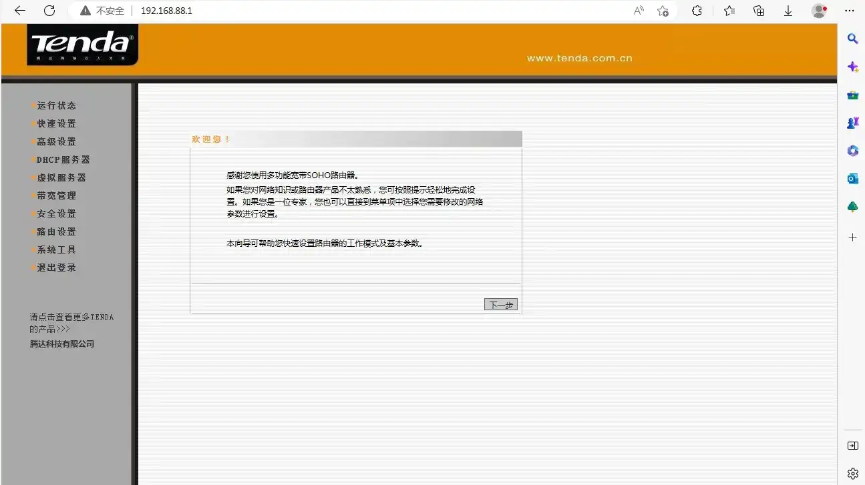Open the sidebar green tree icon

[853, 207]
